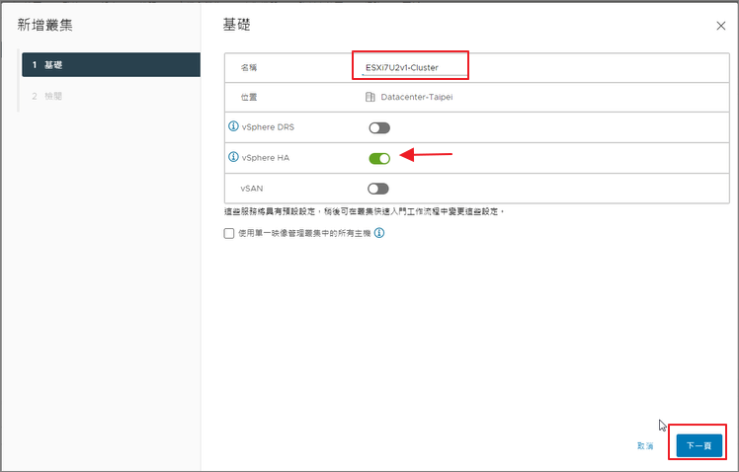739x472 pixels.
Task: Check the single image management checkbox
Action: tap(229, 233)
